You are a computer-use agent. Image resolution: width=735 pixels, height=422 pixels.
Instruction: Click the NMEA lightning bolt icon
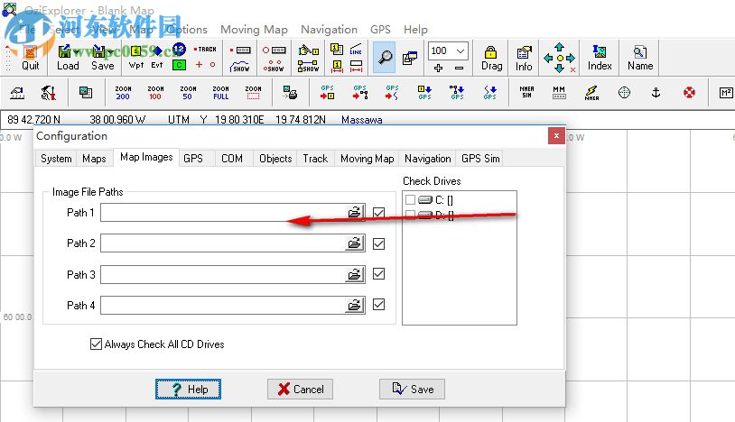tap(591, 93)
